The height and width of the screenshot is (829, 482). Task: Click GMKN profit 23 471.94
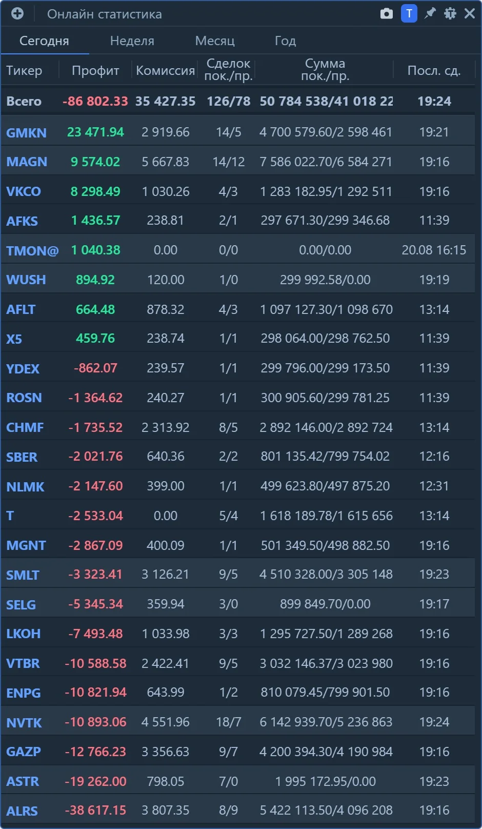click(95, 132)
